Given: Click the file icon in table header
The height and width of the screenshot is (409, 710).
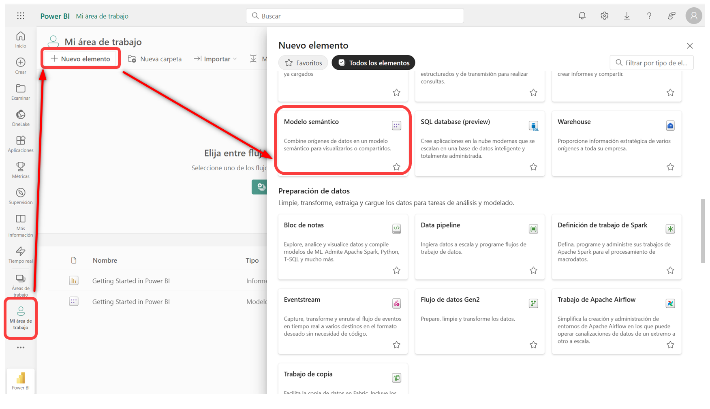Looking at the screenshot, I should [73, 260].
